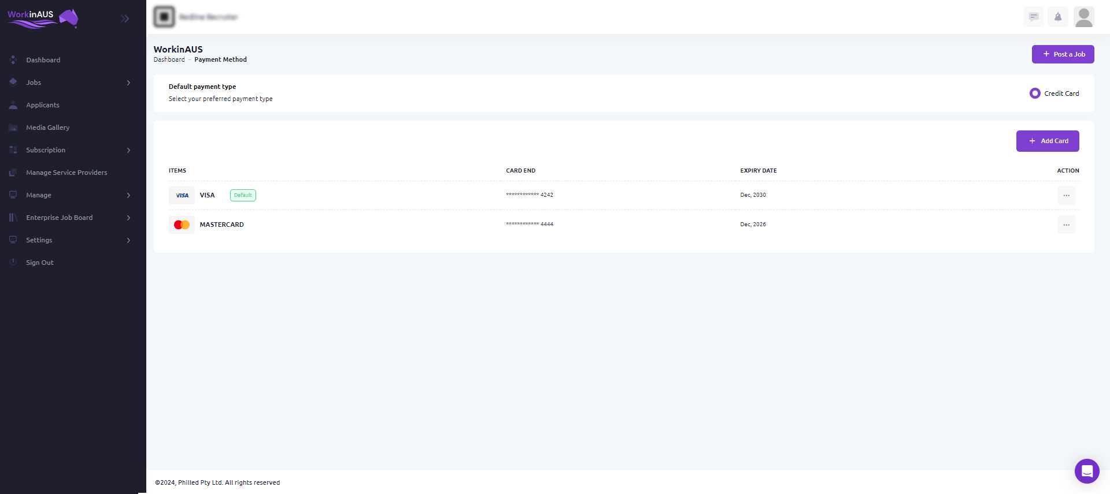Open action menu for MASTERCARD card
Screen dimensions: 1110x494
coord(1067,224)
